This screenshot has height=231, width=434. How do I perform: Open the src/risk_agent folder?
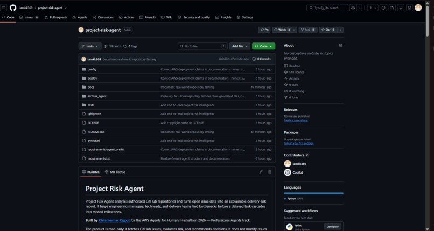coord(97,96)
